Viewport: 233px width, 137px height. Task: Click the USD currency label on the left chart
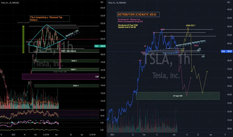coord(102,2)
